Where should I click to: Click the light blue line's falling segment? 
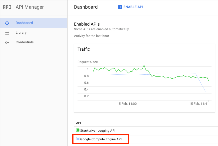coord(200,82)
